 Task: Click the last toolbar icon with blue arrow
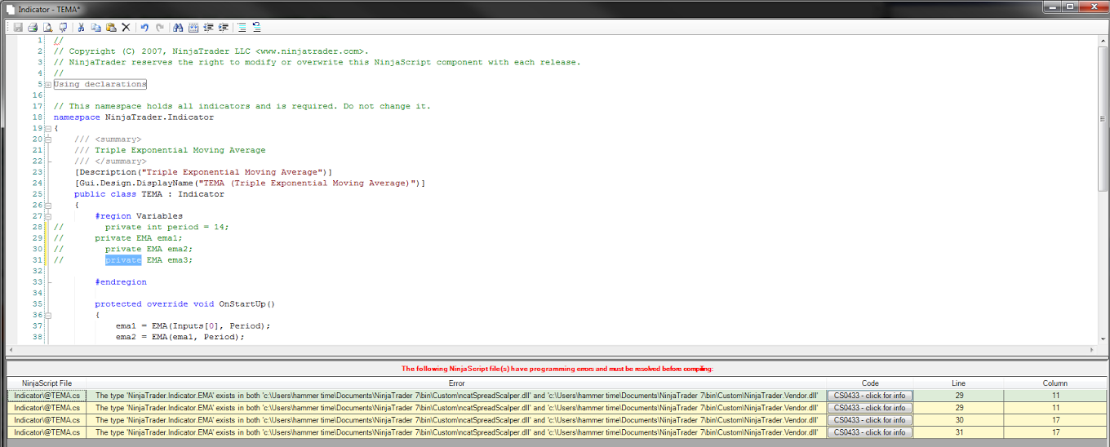(256, 27)
